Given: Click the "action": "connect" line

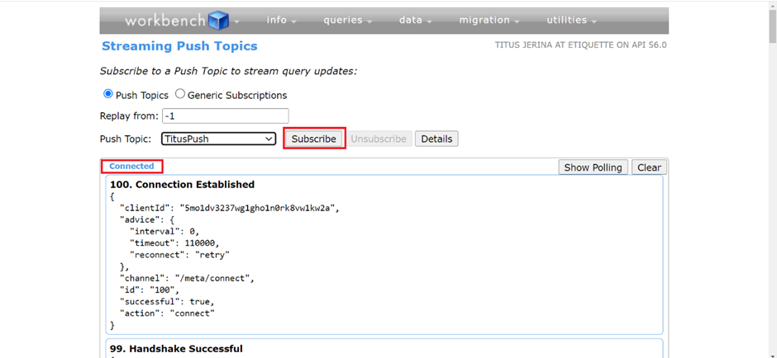Looking at the screenshot, I should (167, 313).
